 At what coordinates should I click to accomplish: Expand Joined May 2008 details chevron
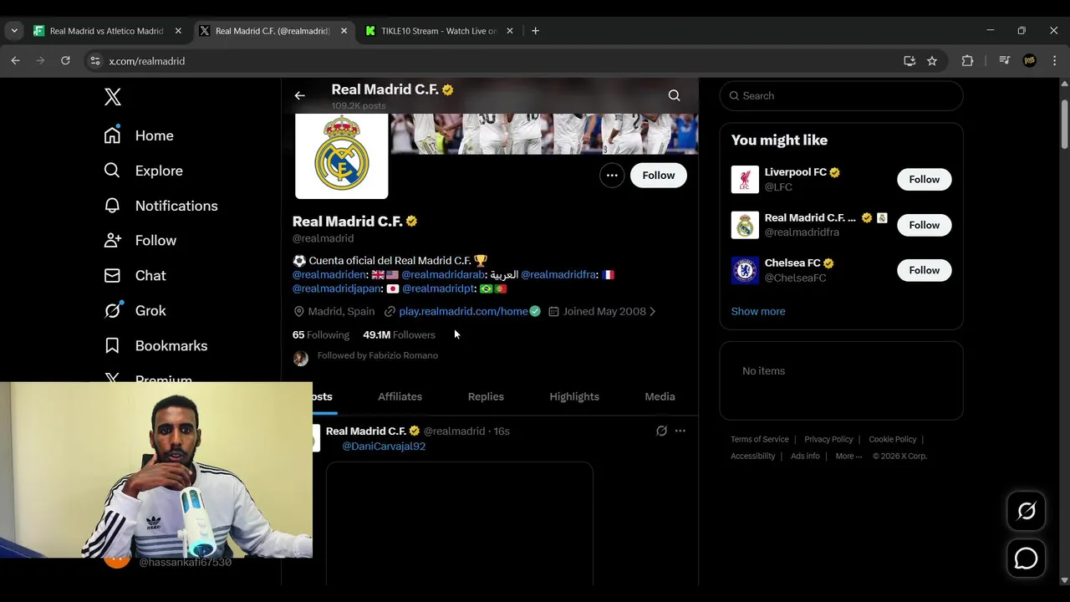(652, 311)
